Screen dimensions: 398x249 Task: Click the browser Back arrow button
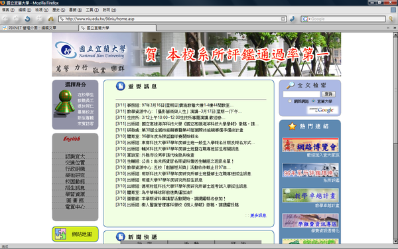click(x=5, y=19)
